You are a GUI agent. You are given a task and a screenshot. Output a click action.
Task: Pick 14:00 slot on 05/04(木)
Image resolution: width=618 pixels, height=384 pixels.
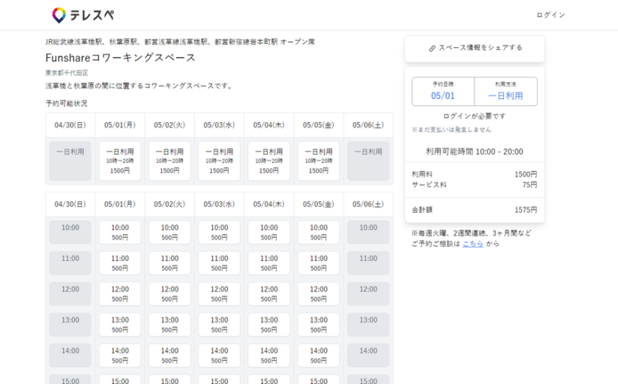(x=268, y=355)
